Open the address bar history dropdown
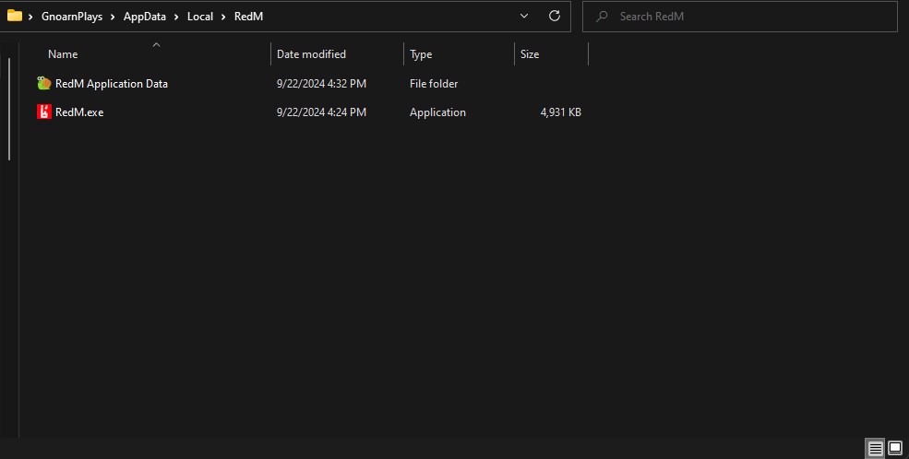The height and width of the screenshot is (459, 909). point(524,17)
